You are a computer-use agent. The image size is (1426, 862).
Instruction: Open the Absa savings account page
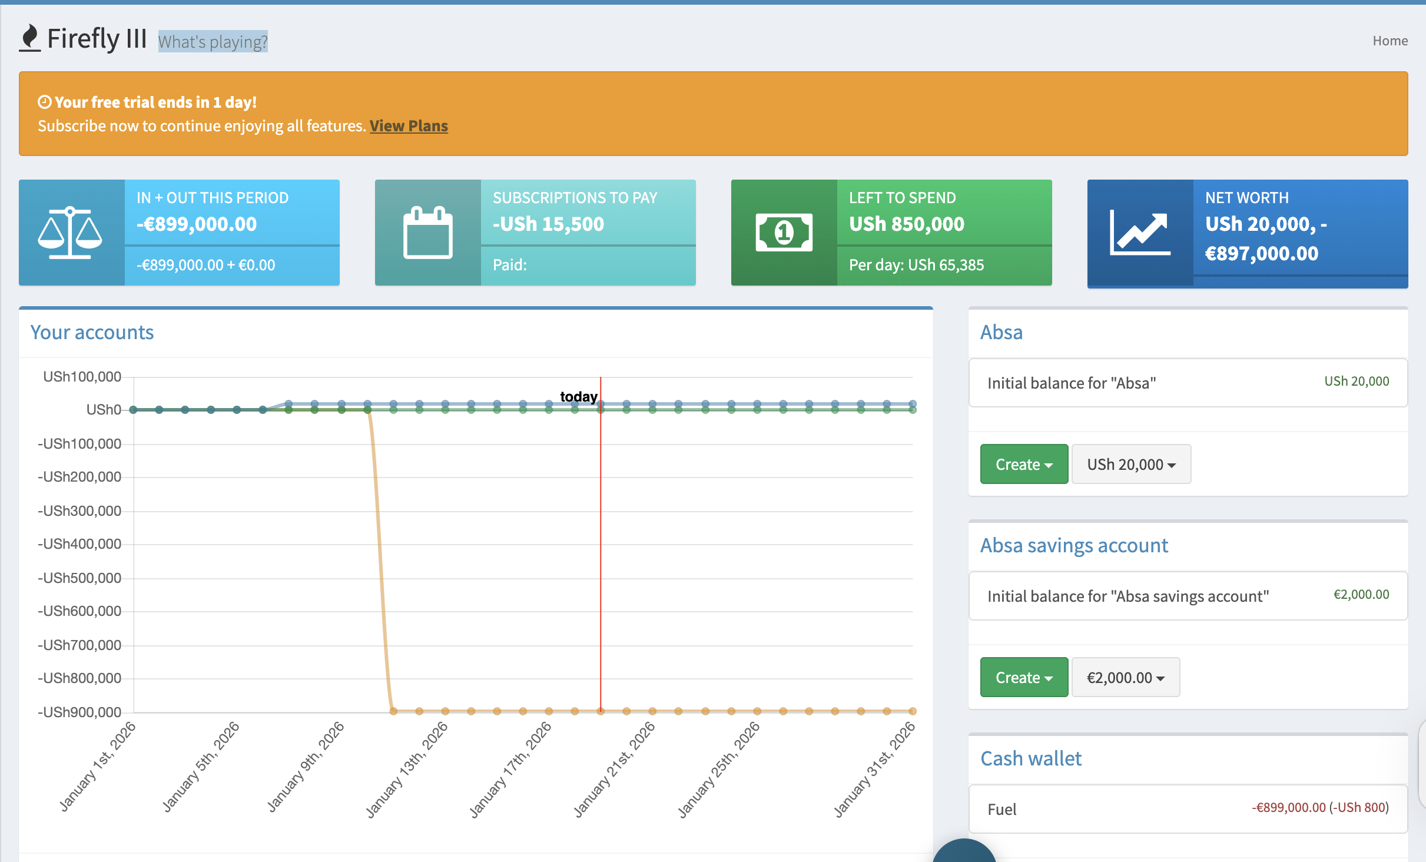(x=1073, y=545)
